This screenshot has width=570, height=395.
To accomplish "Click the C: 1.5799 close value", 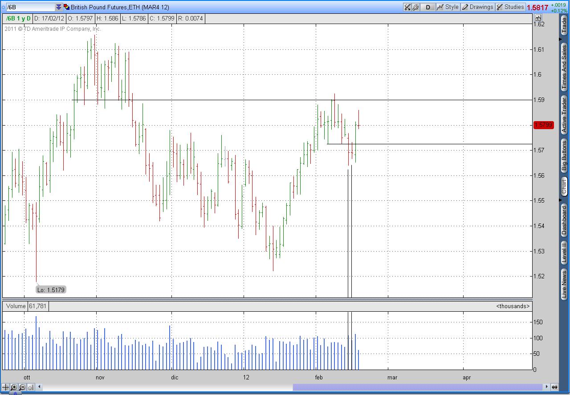I will click(162, 18).
